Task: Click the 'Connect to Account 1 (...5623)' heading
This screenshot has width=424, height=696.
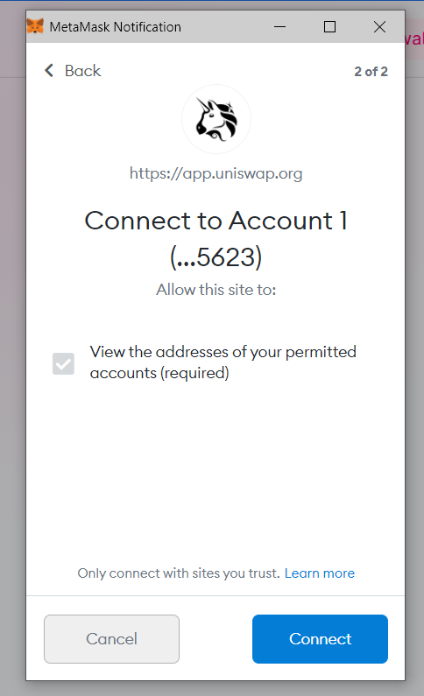Action: click(x=216, y=239)
